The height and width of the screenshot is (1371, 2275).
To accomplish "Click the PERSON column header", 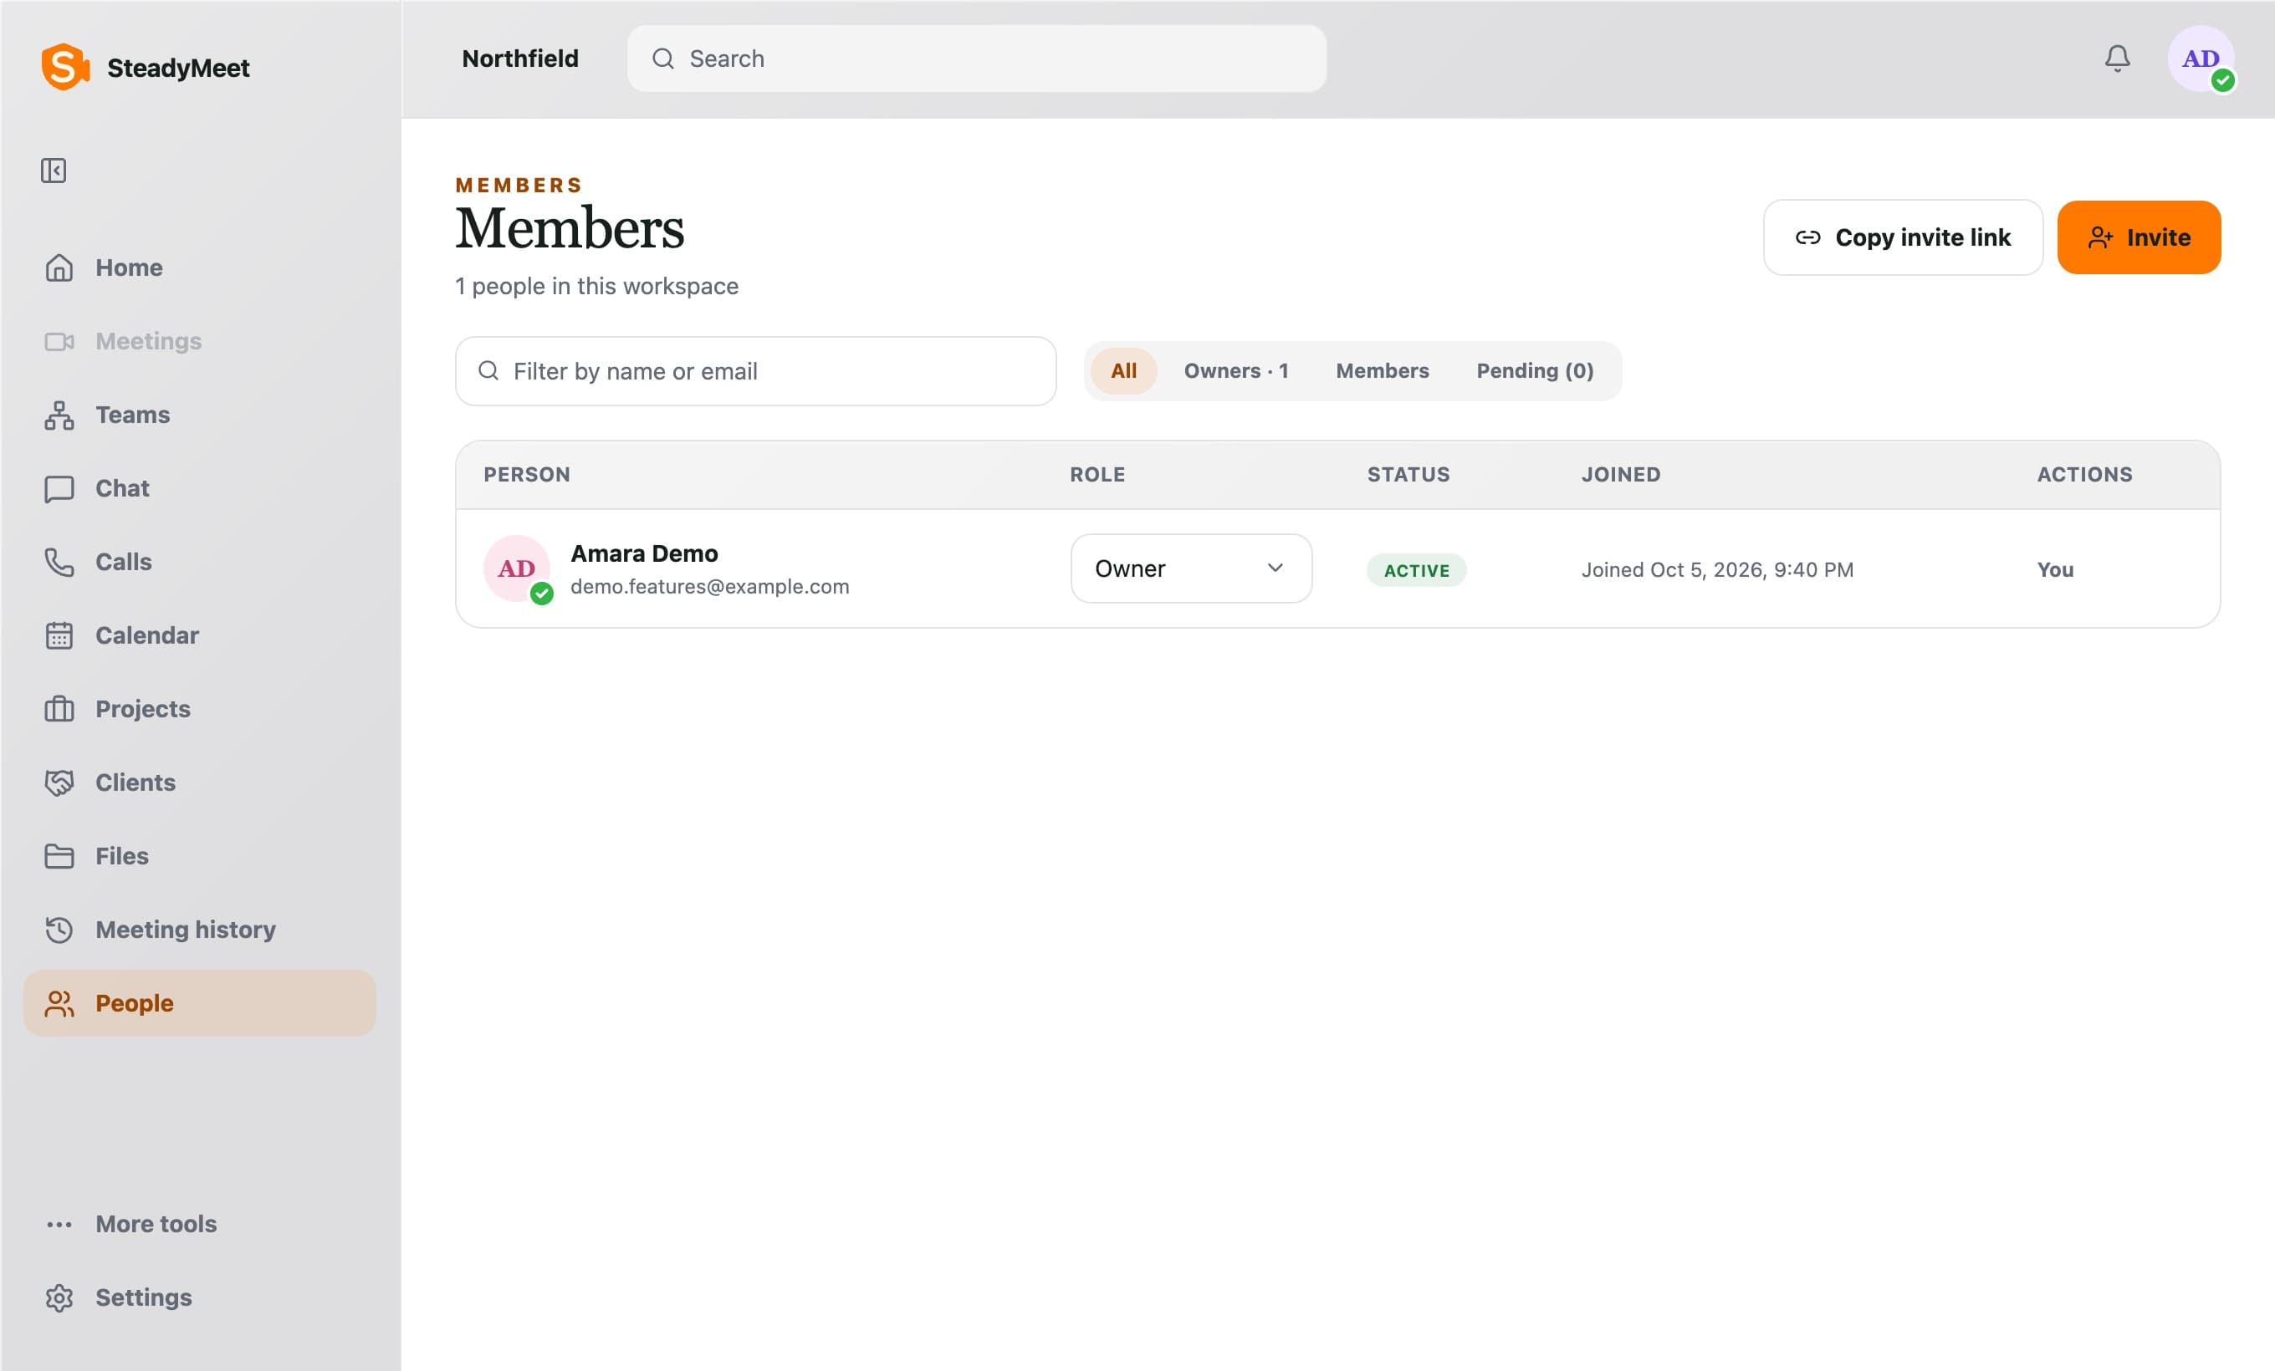I will (x=527, y=475).
